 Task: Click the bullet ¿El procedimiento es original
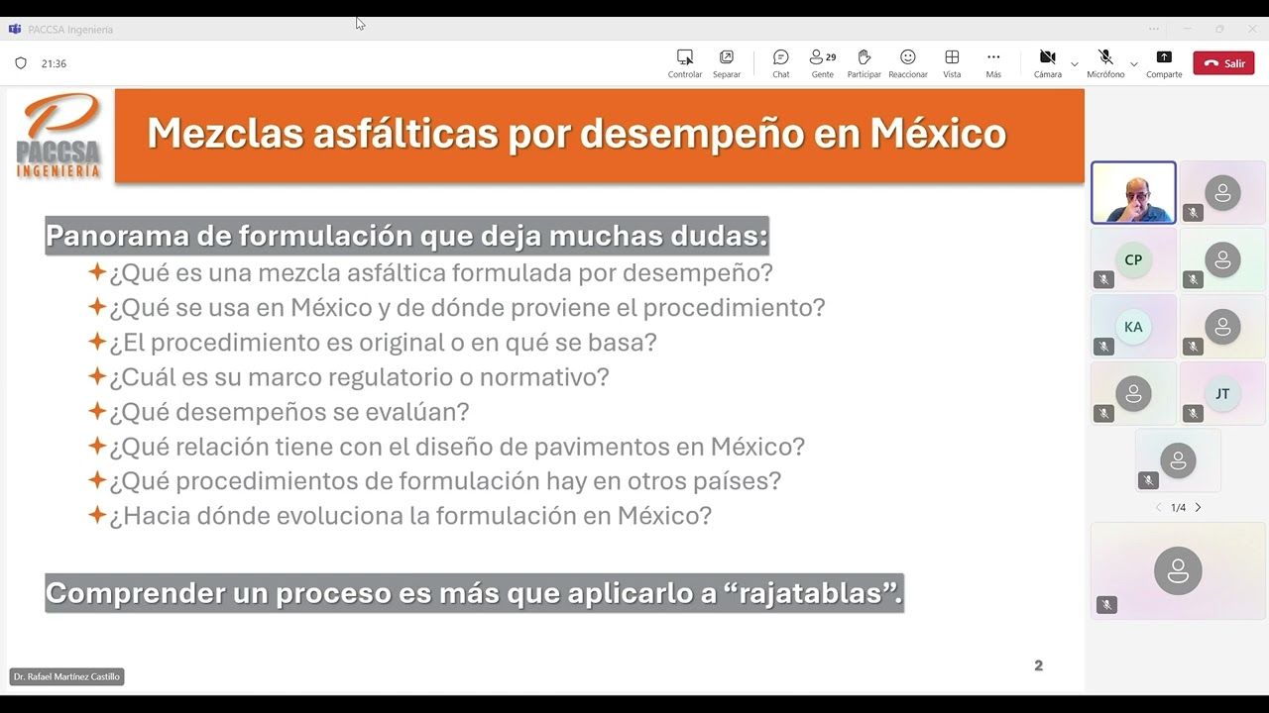(x=383, y=343)
